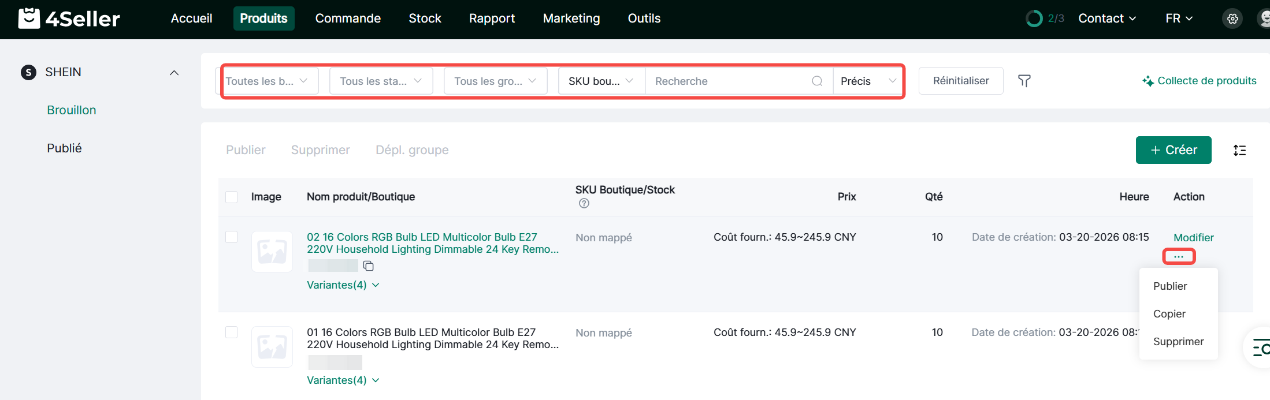
Task: Copy the first product's shop name icon
Action: (x=368, y=266)
